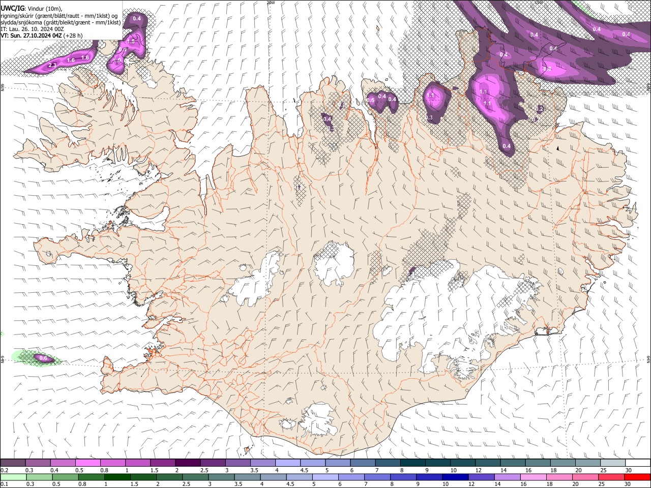Viewport: 651px width, 488px height.
Task: Click the 'VT: Sun. 27.10.2024 04Z (+28 h)' line
Action: pos(42,36)
